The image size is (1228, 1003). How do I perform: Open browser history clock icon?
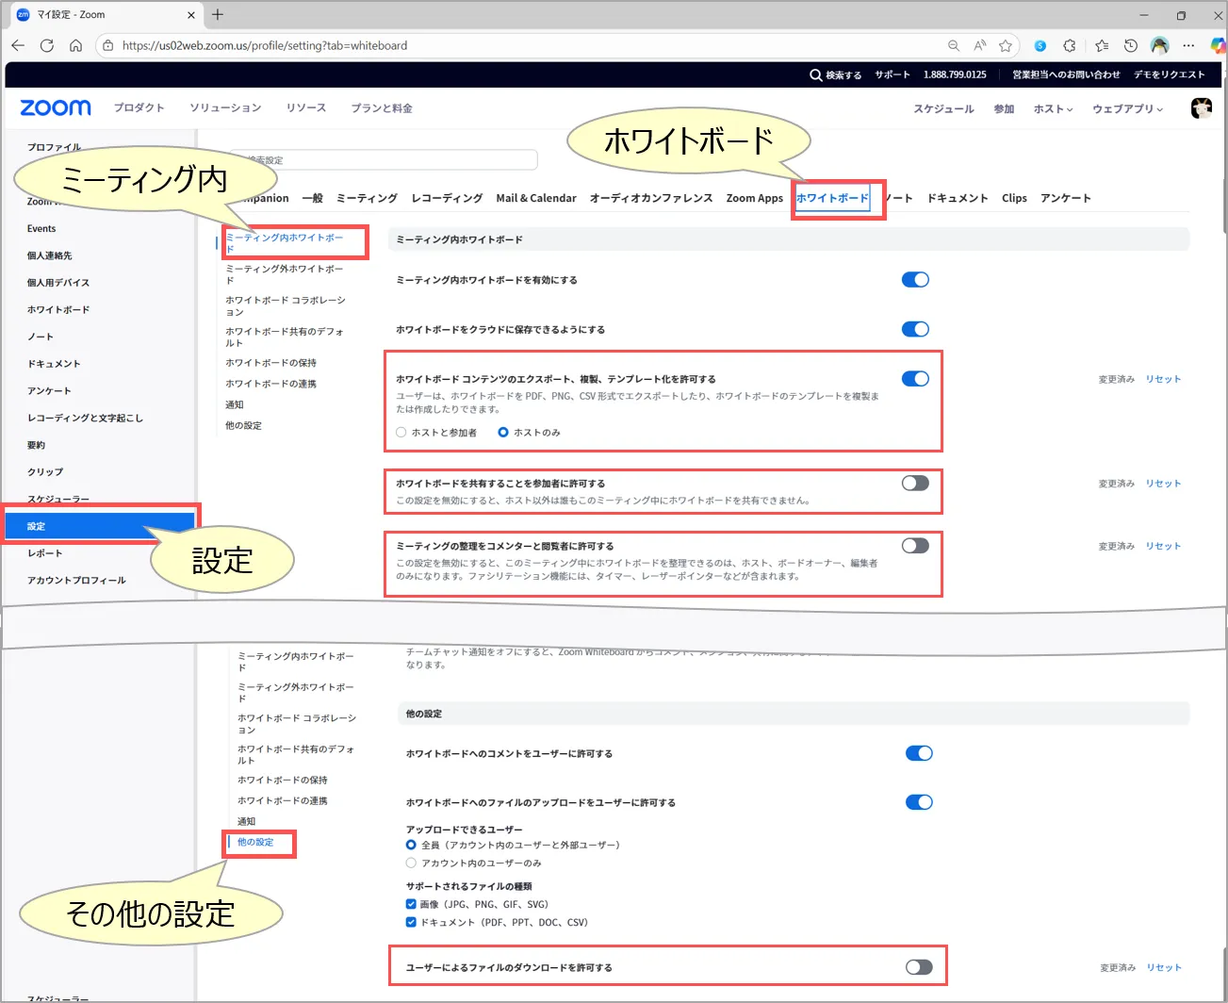(x=1131, y=45)
